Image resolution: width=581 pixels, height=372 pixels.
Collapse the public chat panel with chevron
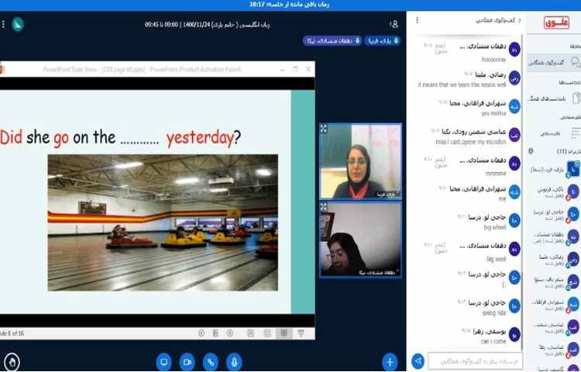click(x=519, y=21)
